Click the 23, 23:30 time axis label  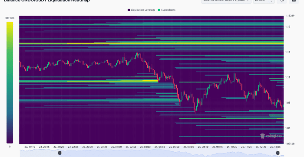(88, 147)
